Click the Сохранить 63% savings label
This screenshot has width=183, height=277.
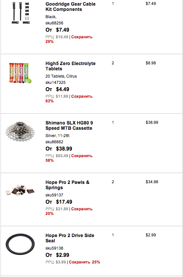[x=69, y=99]
